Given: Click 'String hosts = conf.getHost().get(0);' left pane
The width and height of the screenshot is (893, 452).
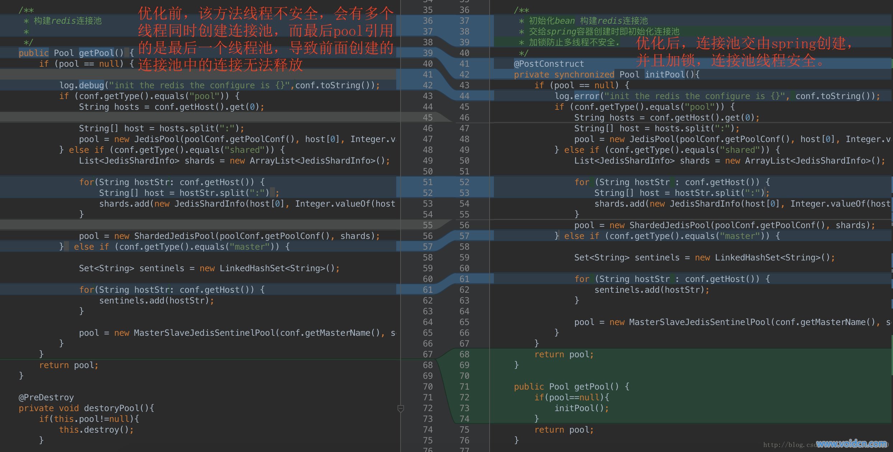Looking at the screenshot, I should point(172,107).
